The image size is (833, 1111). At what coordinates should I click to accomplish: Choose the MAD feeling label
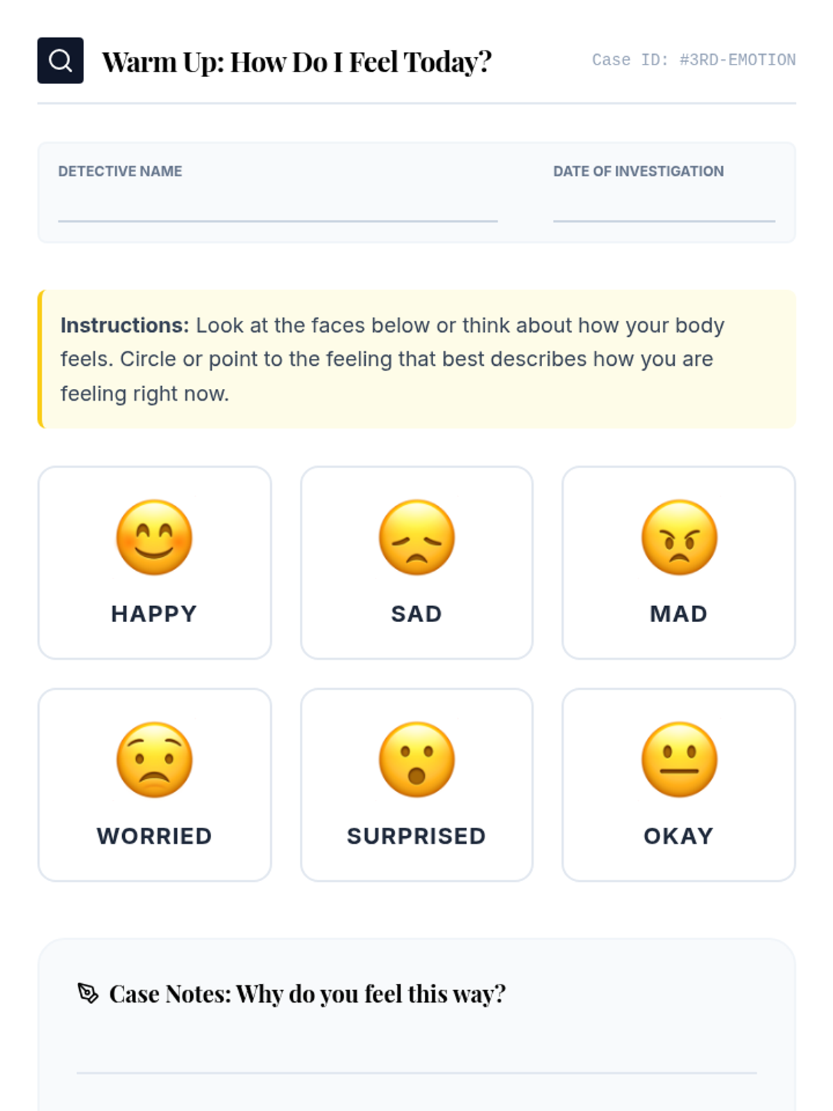(x=679, y=614)
